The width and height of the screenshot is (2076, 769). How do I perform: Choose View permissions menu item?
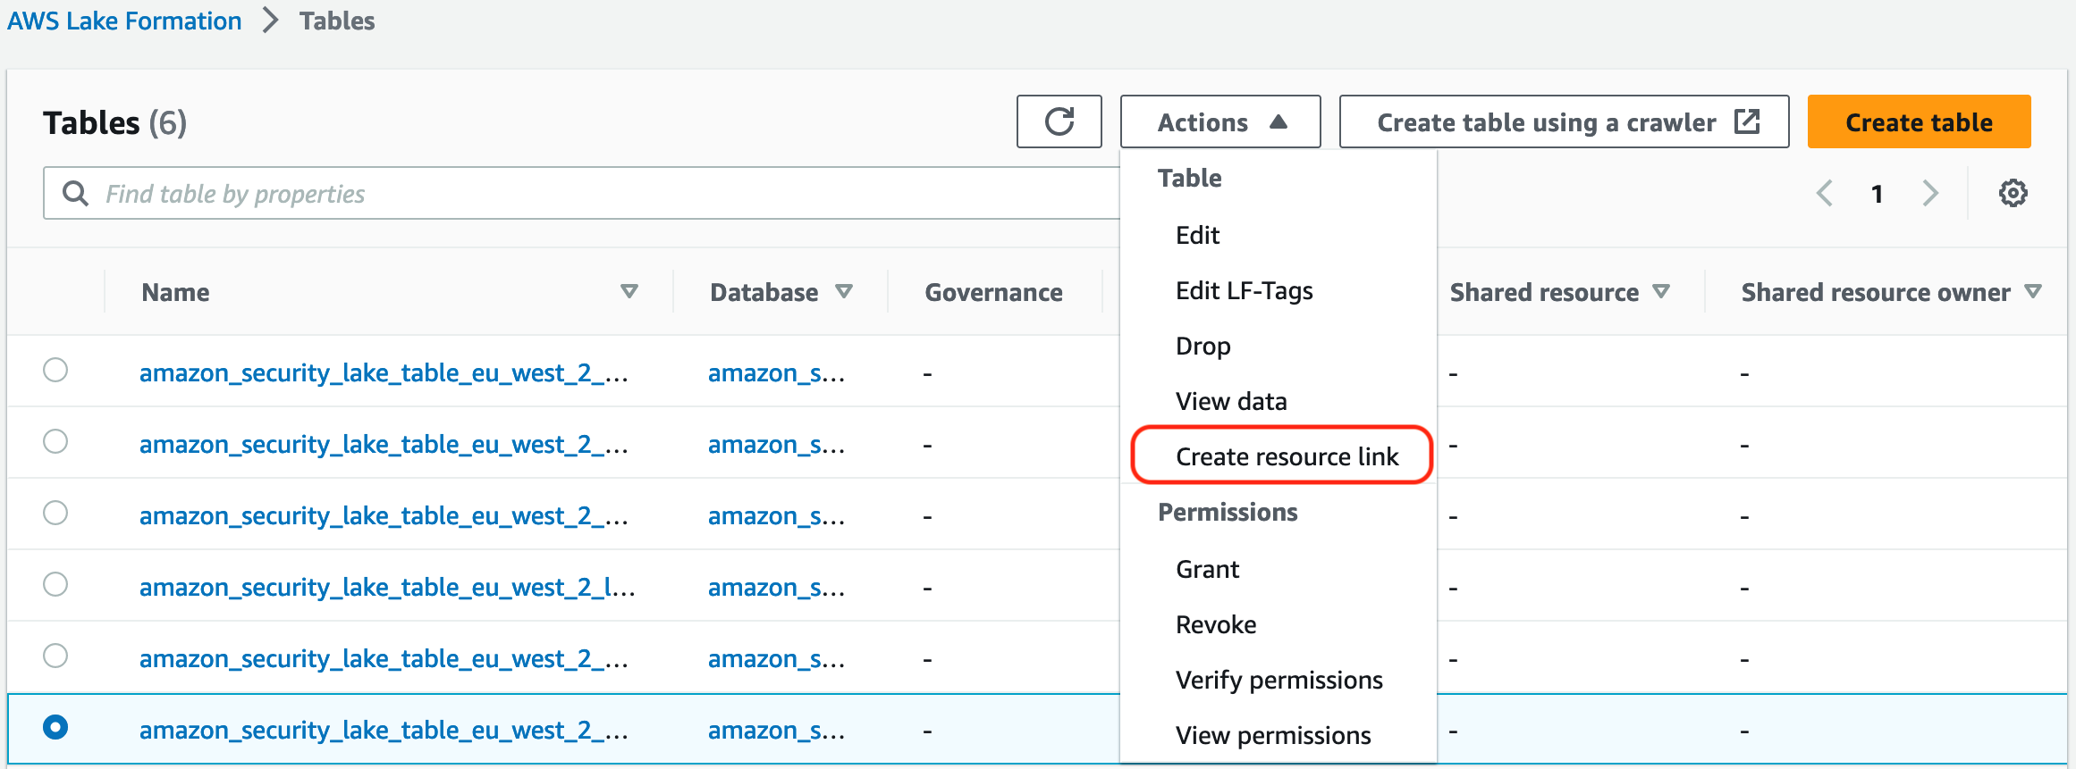point(1273,735)
